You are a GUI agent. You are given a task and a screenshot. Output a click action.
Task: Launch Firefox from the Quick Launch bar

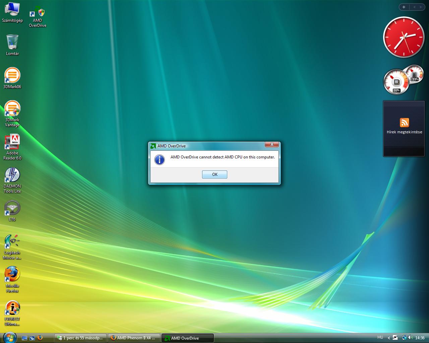[x=40, y=338]
